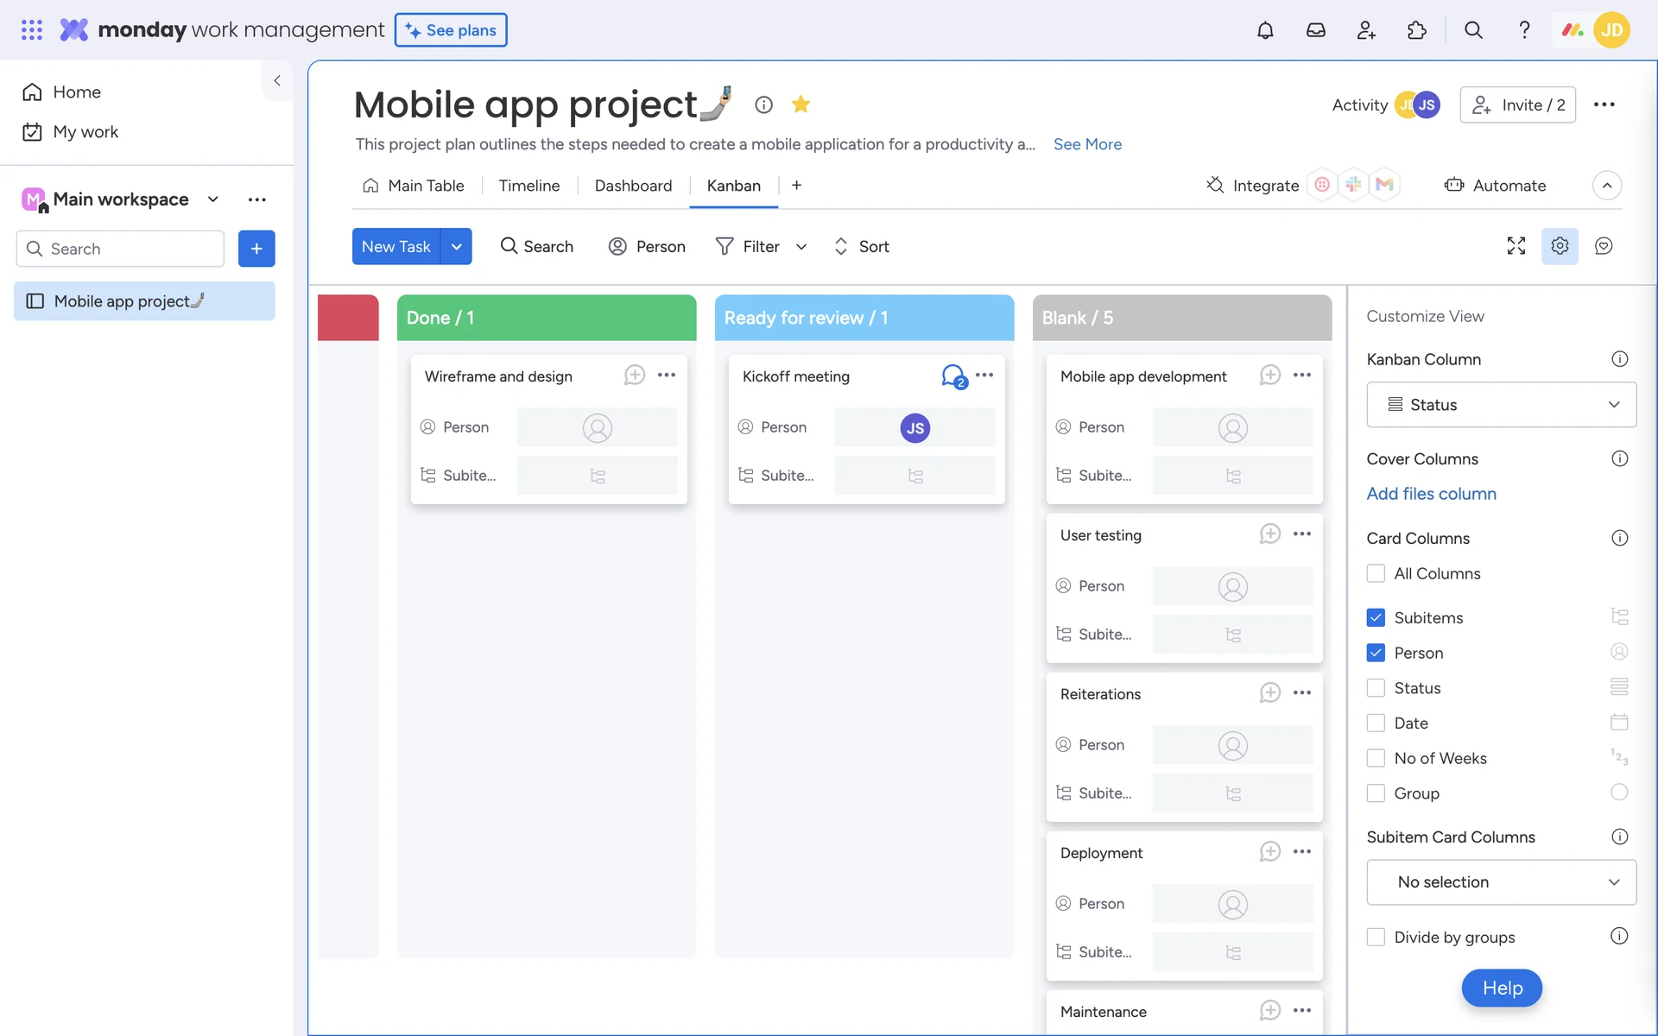Screen dimensions: 1658x1036
Task: Enable the Date card column checkbox
Action: click(x=1376, y=723)
